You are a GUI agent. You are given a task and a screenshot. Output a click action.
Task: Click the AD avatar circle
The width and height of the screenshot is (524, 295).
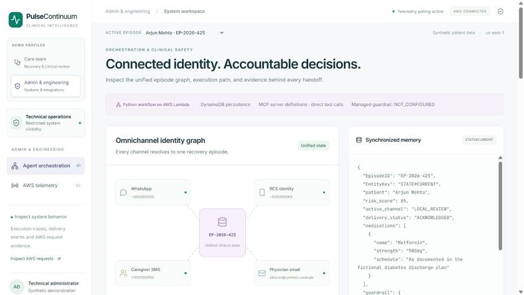tap(17, 287)
